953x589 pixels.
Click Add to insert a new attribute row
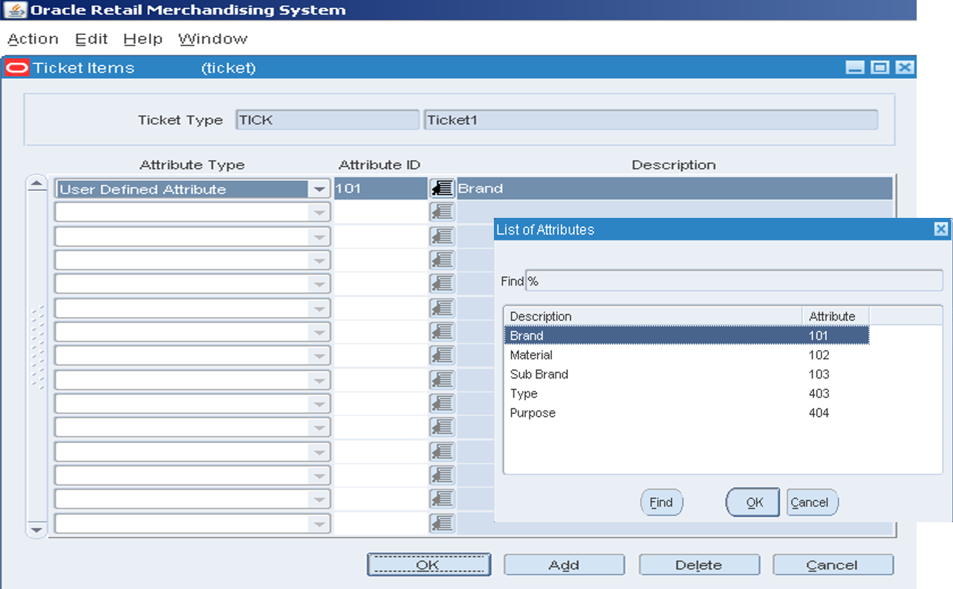[563, 564]
